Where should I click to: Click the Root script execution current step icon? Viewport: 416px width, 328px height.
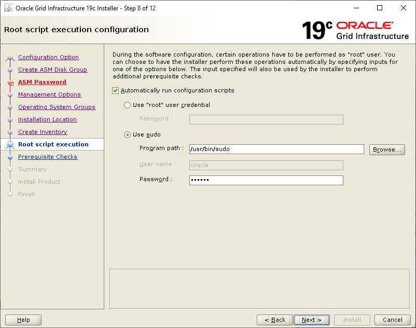point(10,145)
